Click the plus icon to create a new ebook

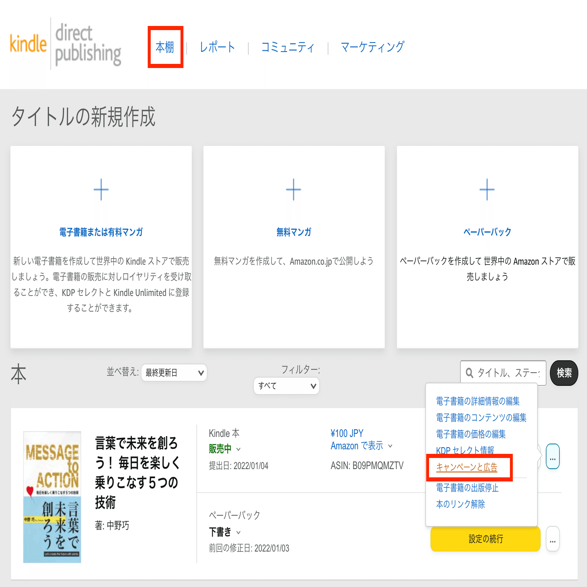pyautogui.click(x=101, y=190)
